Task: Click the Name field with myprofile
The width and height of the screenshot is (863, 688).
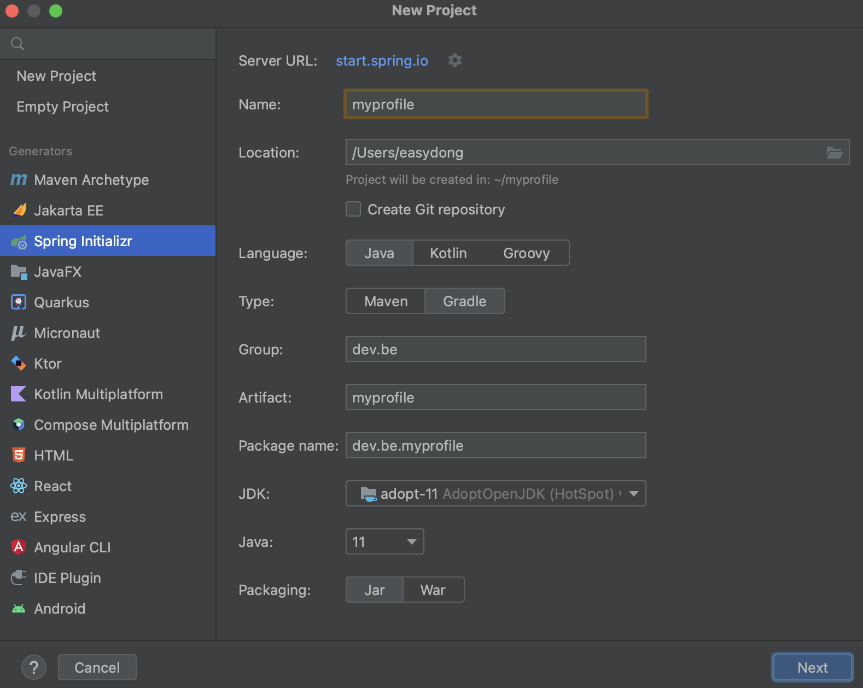Action: [496, 104]
